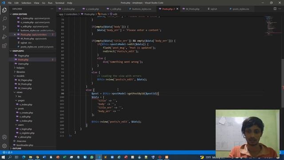The width and height of the screenshot is (284, 160).
Task: Open Windows taskbar search
Action: coord(10,157)
